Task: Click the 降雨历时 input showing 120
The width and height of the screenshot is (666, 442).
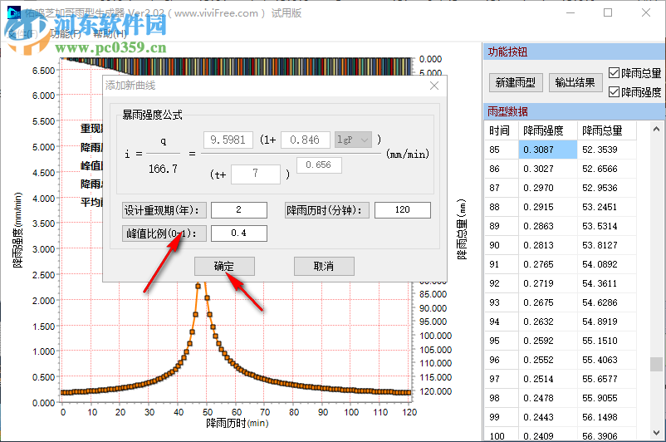Action: point(402,210)
